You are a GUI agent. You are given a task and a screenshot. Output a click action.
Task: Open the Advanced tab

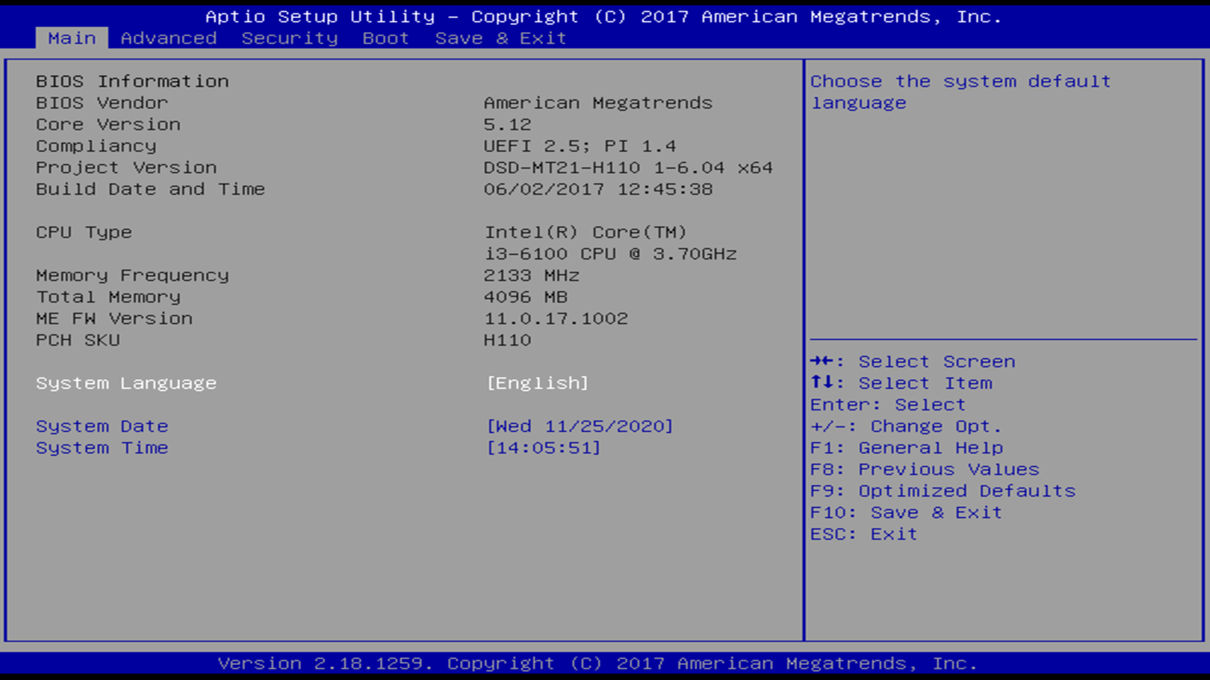click(x=169, y=38)
